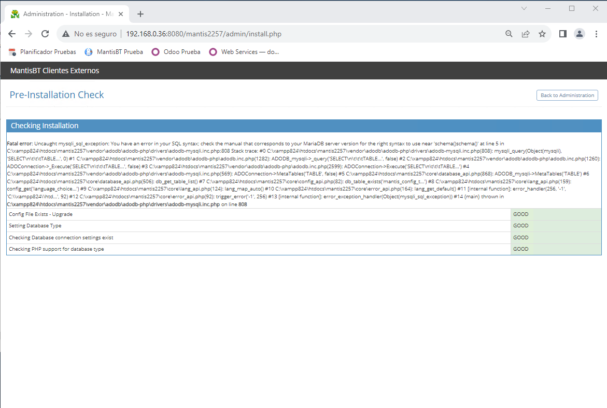Viewport: 607px width, 408px height.
Task: Expand the tab search chevron
Action: click(x=524, y=8)
